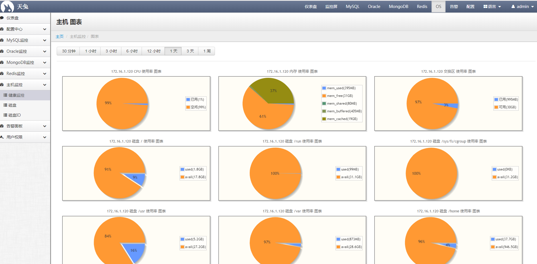Screen dimensions: 537x264
Task: Choose the 1 小时 time range
Action: click(91, 51)
